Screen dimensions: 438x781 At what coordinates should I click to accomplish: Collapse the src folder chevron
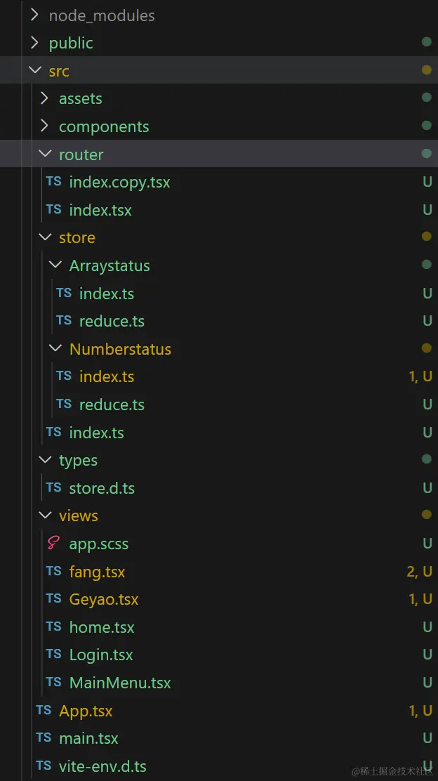coord(35,70)
